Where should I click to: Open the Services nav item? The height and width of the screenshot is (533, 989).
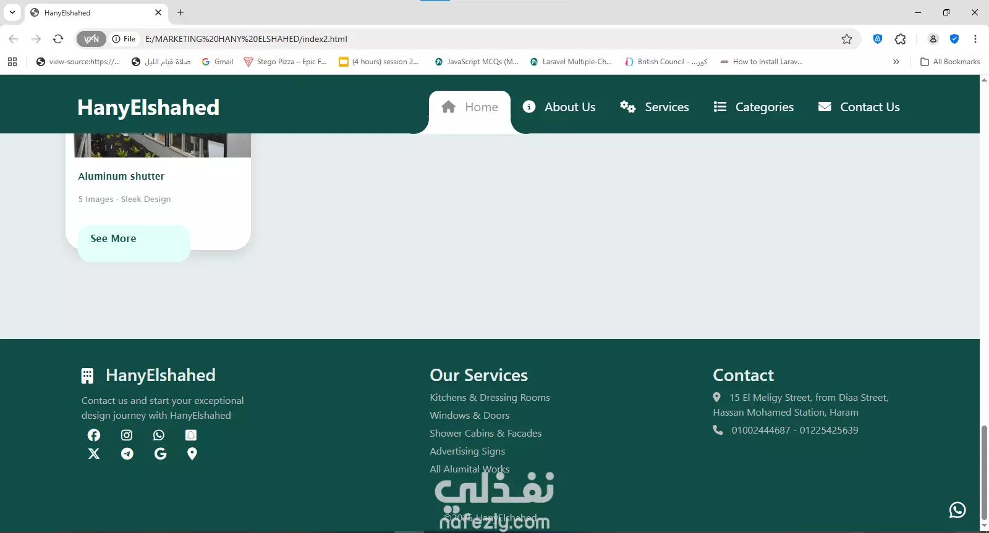pyautogui.click(x=655, y=107)
